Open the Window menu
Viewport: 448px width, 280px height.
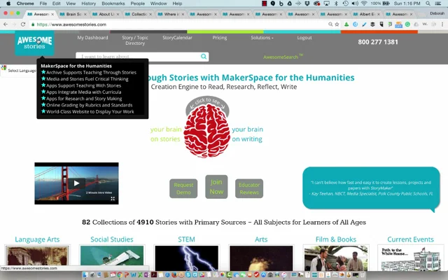click(158, 3)
